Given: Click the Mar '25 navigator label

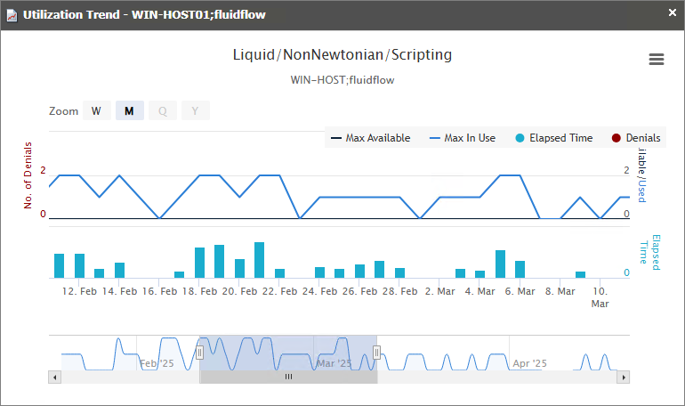Looking at the screenshot, I should (x=334, y=363).
